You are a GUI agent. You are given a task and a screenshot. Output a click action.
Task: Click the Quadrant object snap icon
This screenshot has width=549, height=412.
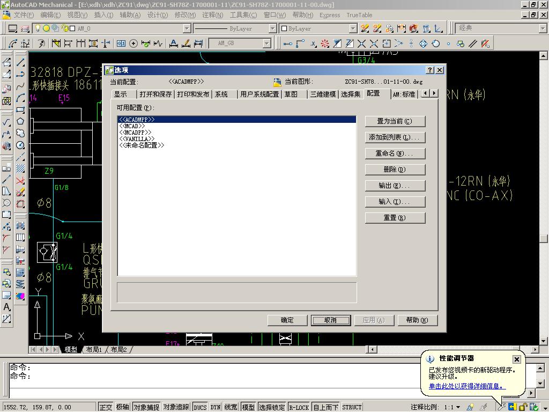pos(424,43)
